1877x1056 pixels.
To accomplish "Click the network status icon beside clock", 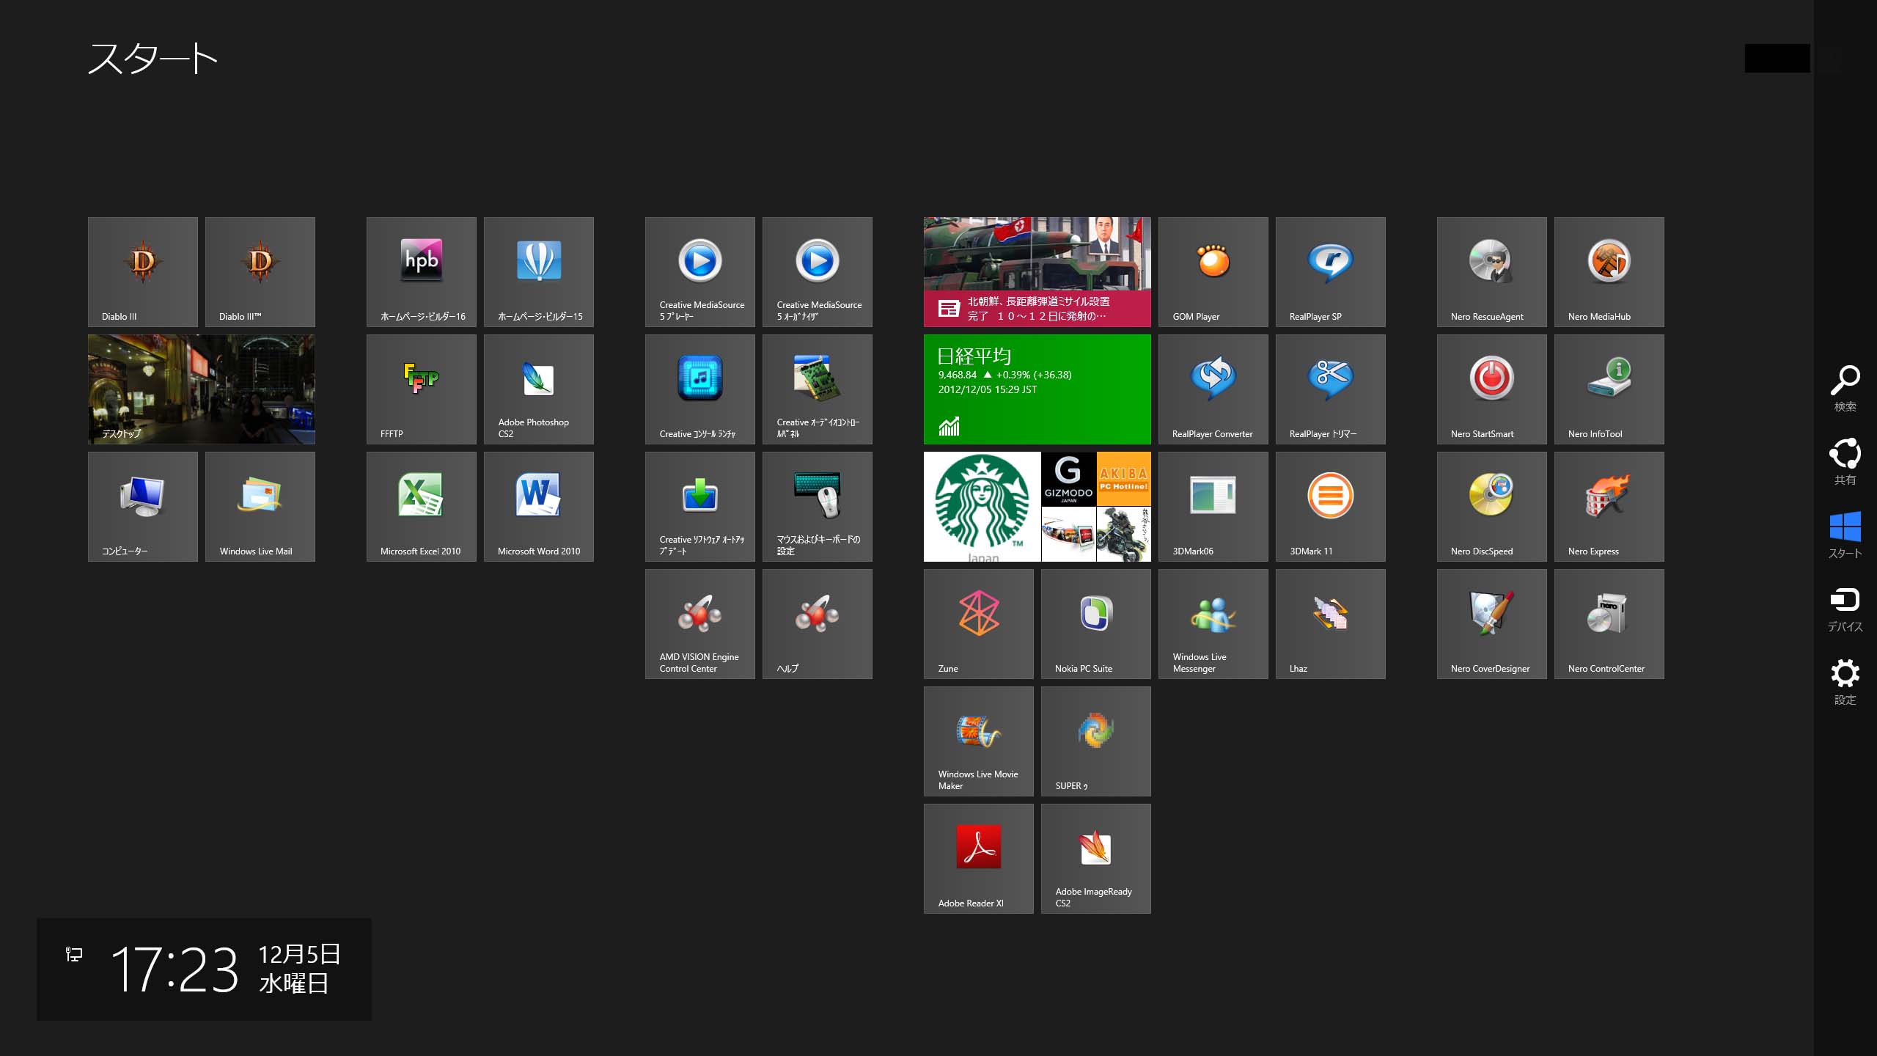I will pos(74,954).
